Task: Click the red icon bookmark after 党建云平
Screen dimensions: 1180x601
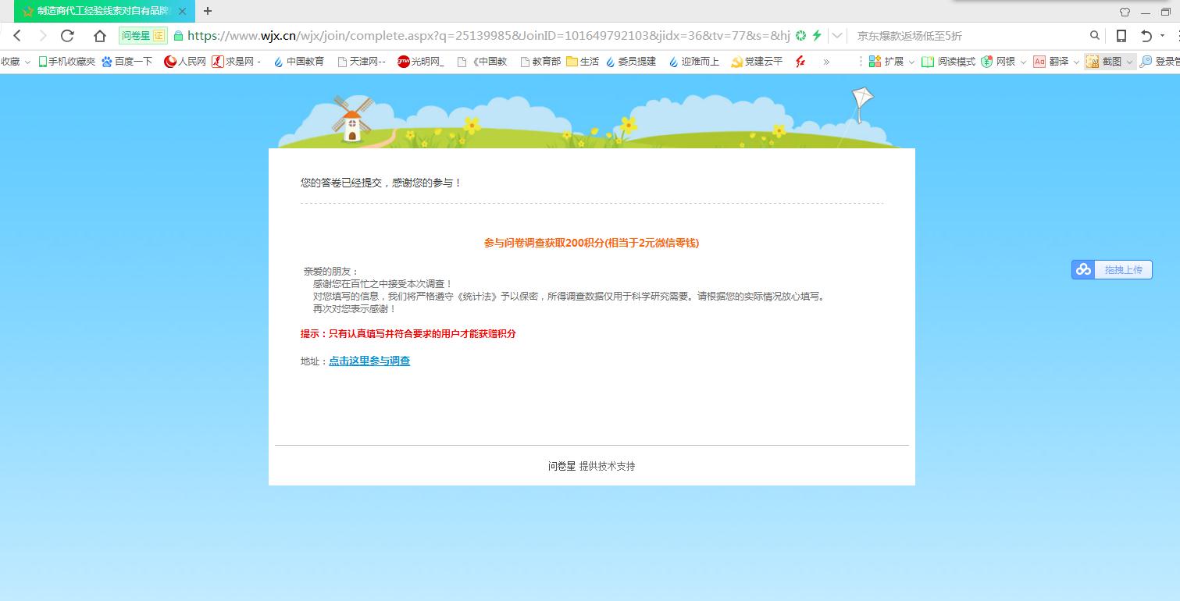Action: (x=800, y=62)
